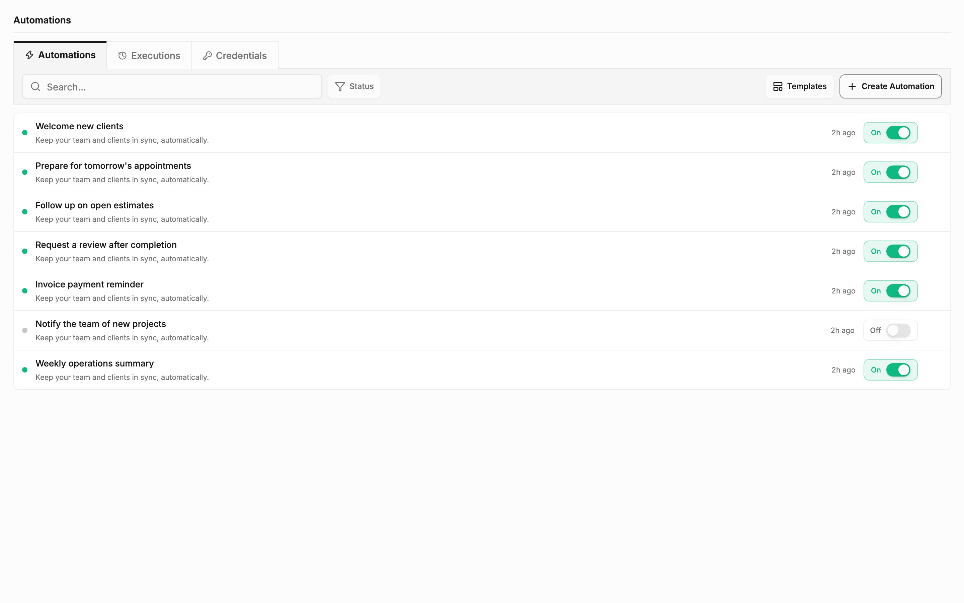The height and width of the screenshot is (603, 964).
Task: Click the green status dot for Weekly operations summary
Action: click(x=25, y=370)
